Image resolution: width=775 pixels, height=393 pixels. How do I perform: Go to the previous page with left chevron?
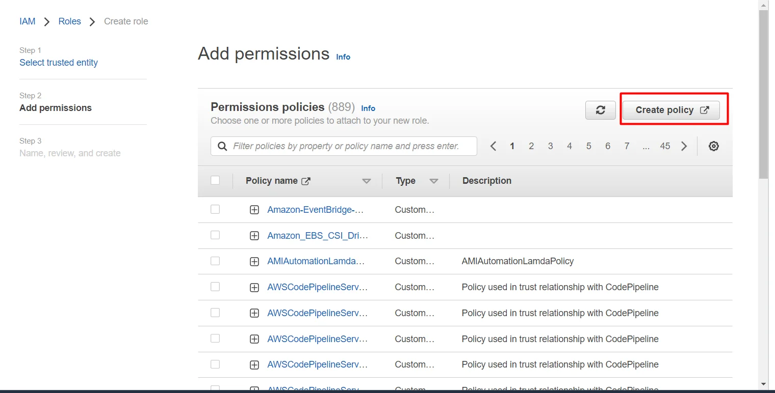[x=493, y=146]
